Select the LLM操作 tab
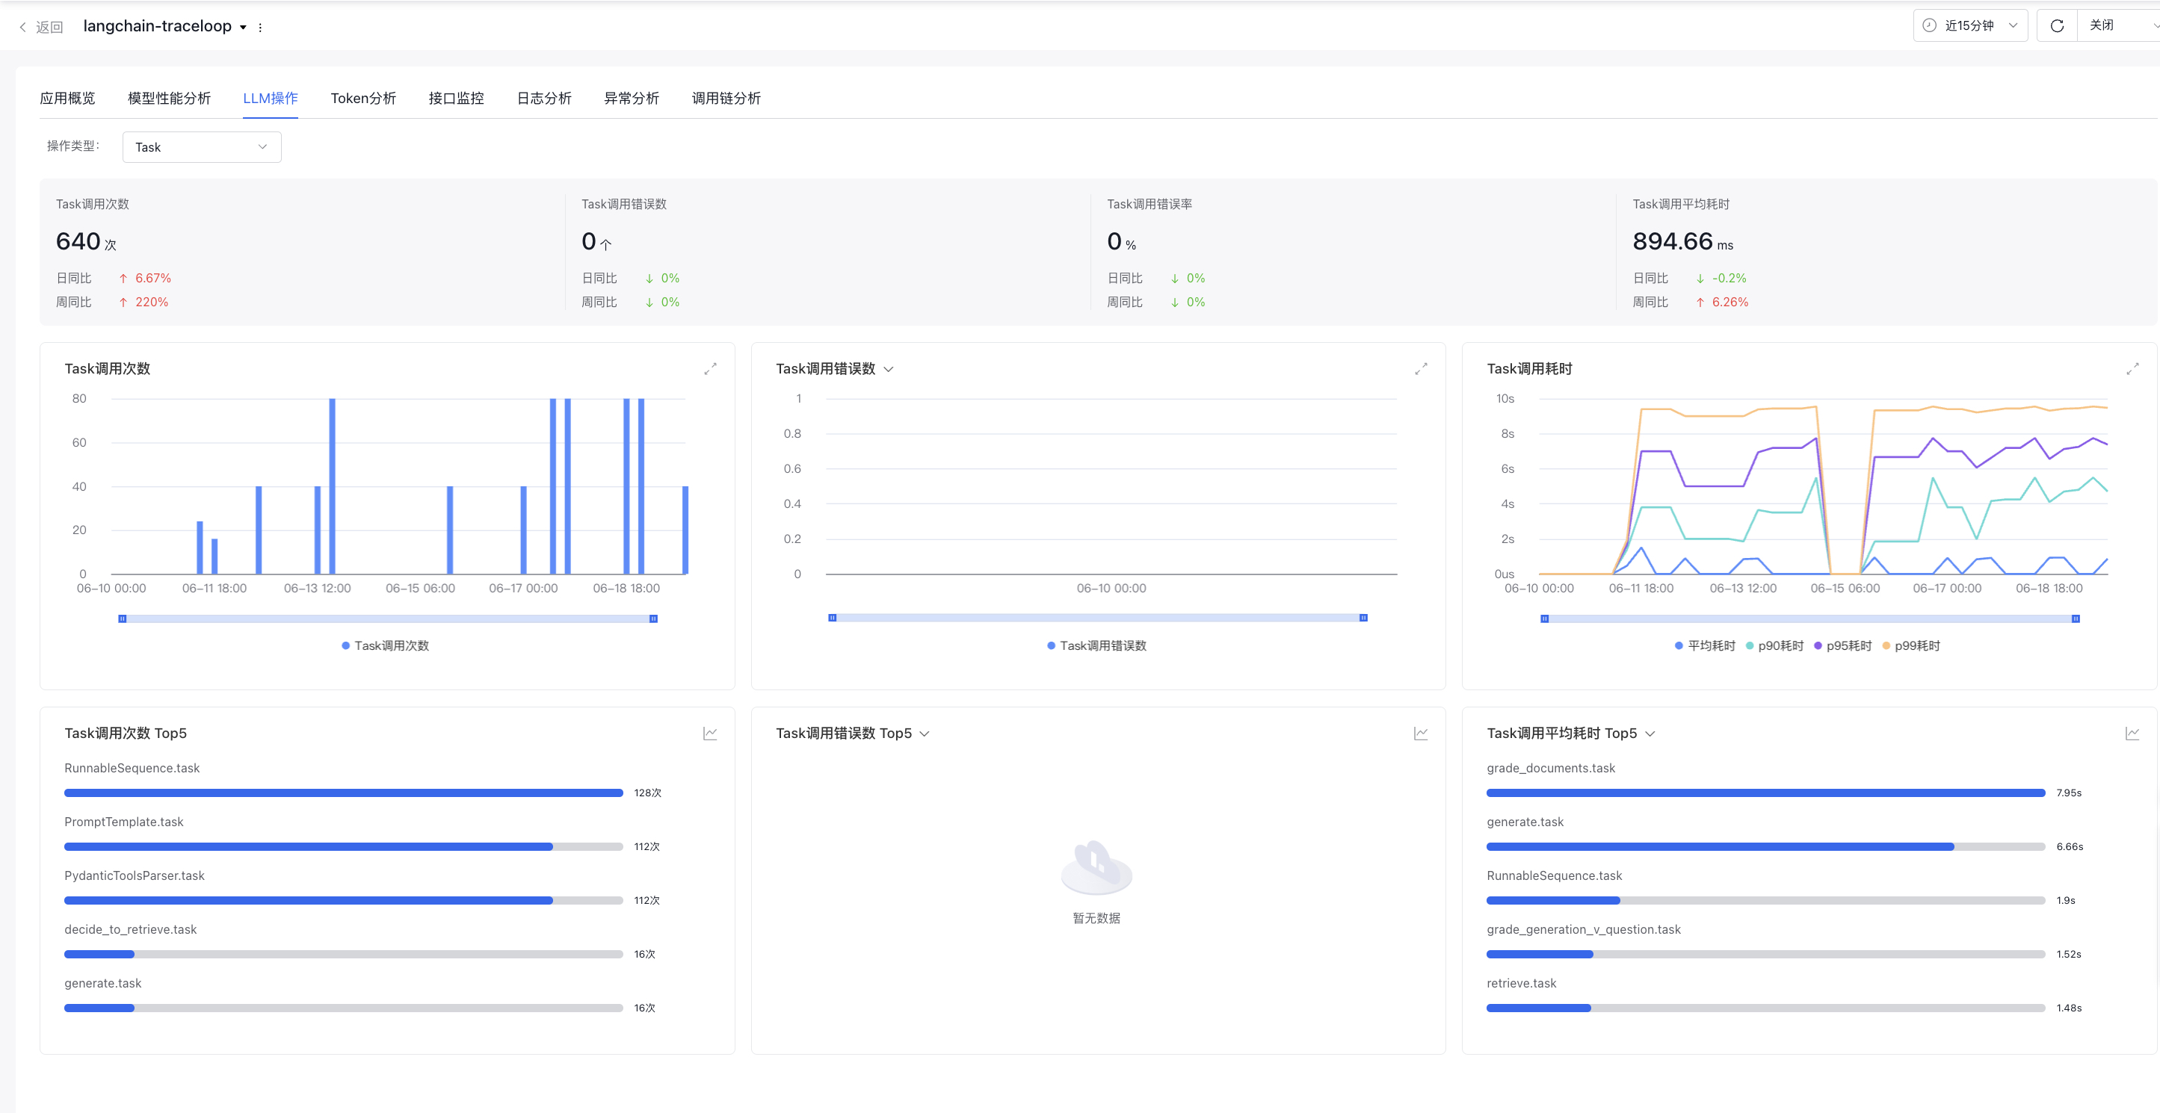This screenshot has height=1113, width=2160. pos(270,98)
